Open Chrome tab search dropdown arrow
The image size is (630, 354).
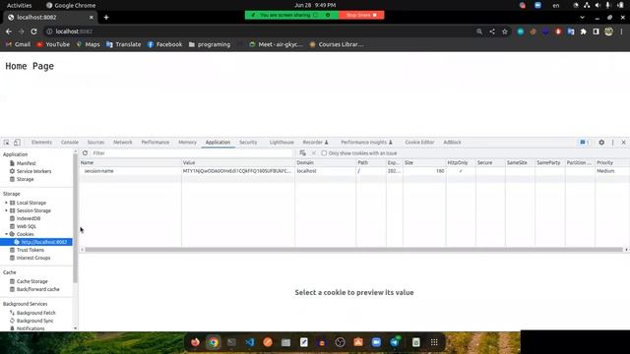tap(582, 18)
